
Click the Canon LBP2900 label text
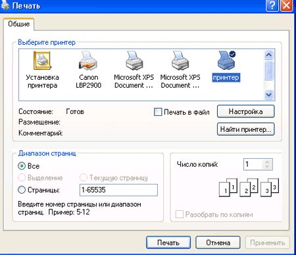(88, 81)
